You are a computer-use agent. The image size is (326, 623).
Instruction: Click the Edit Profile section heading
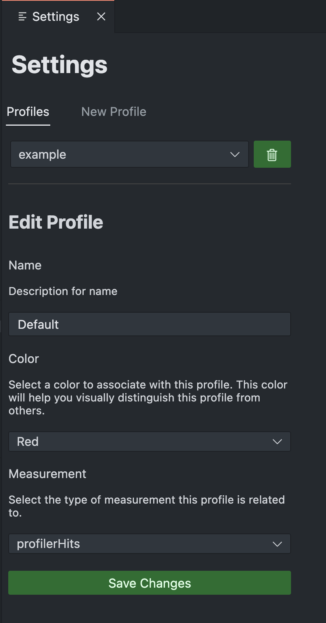point(56,222)
